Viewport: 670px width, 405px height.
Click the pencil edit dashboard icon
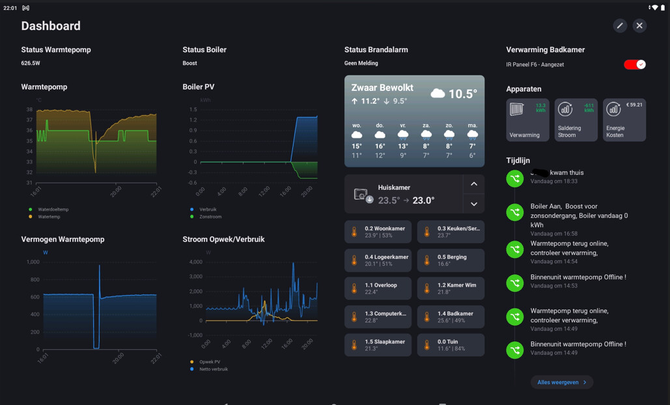point(620,25)
